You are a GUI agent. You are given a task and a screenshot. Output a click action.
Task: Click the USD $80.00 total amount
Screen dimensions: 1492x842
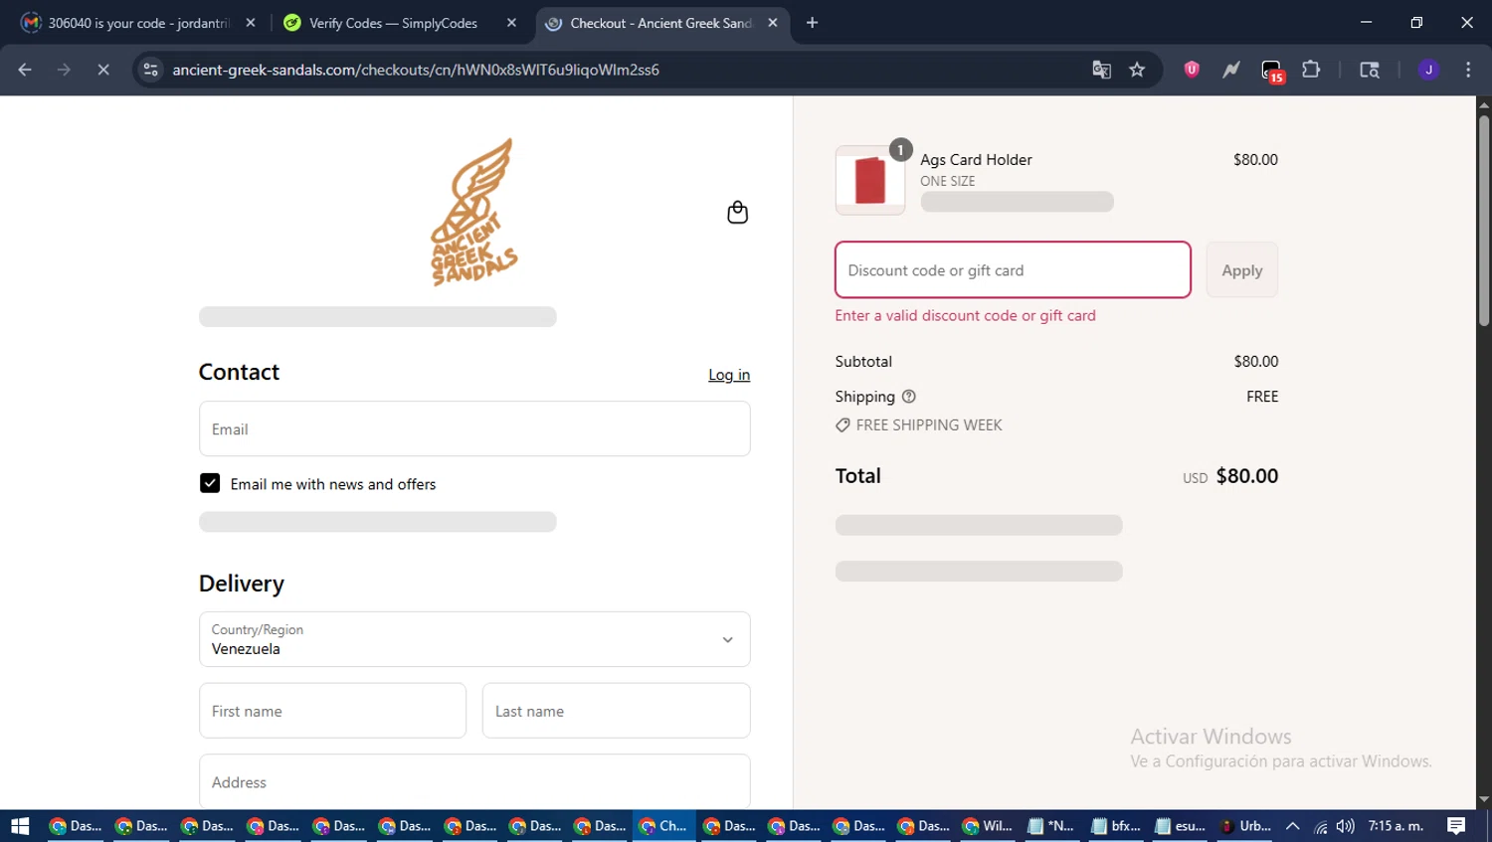pyautogui.click(x=1230, y=476)
